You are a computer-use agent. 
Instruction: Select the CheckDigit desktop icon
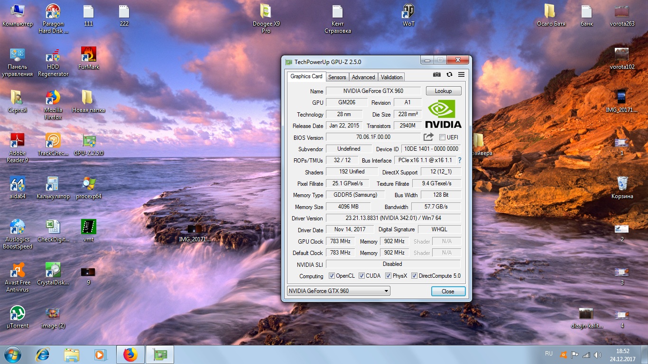tap(53, 231)
